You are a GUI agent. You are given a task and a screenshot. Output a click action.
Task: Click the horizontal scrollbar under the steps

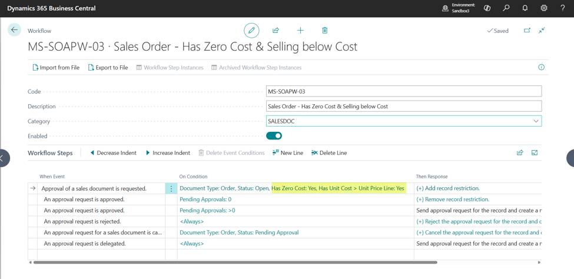click(235, 262)
